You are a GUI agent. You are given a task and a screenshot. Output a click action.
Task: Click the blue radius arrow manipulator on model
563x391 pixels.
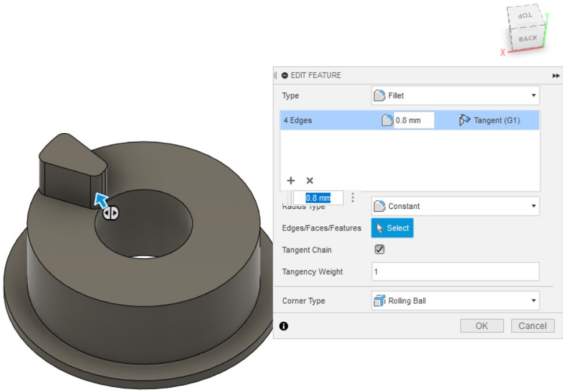click(102, 200)
